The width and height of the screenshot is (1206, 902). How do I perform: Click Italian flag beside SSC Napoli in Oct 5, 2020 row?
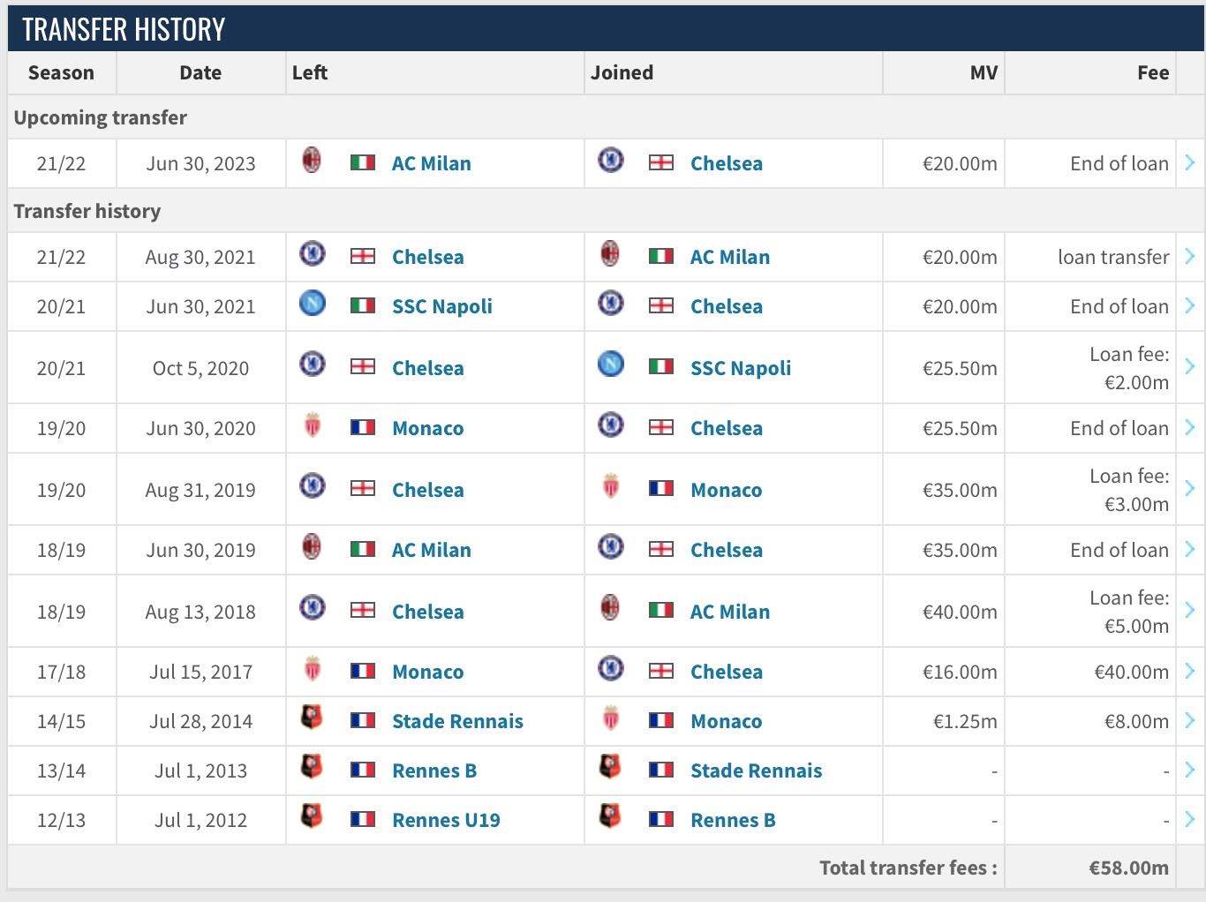pos(661,366)
